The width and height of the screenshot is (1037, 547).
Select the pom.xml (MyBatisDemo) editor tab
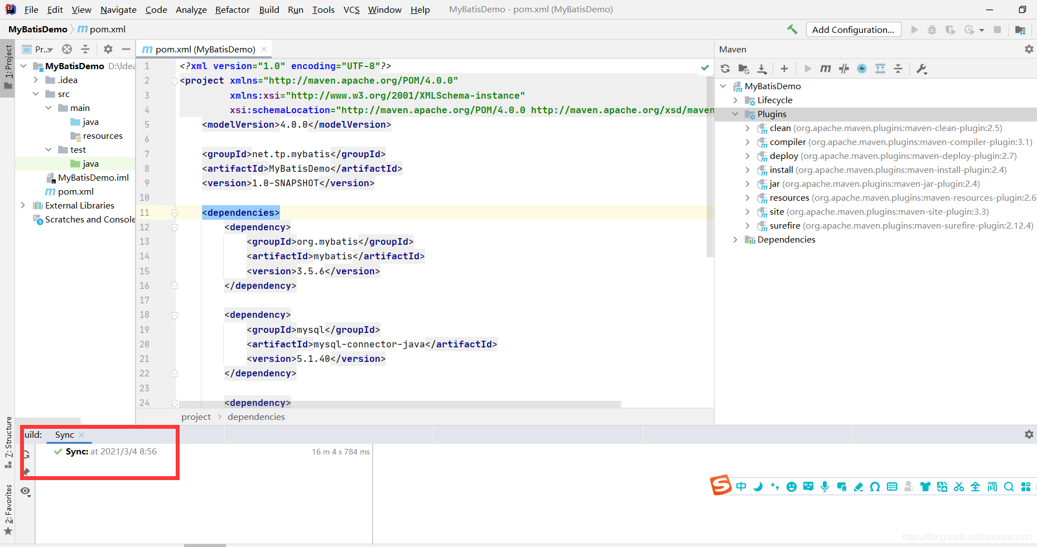205,49
